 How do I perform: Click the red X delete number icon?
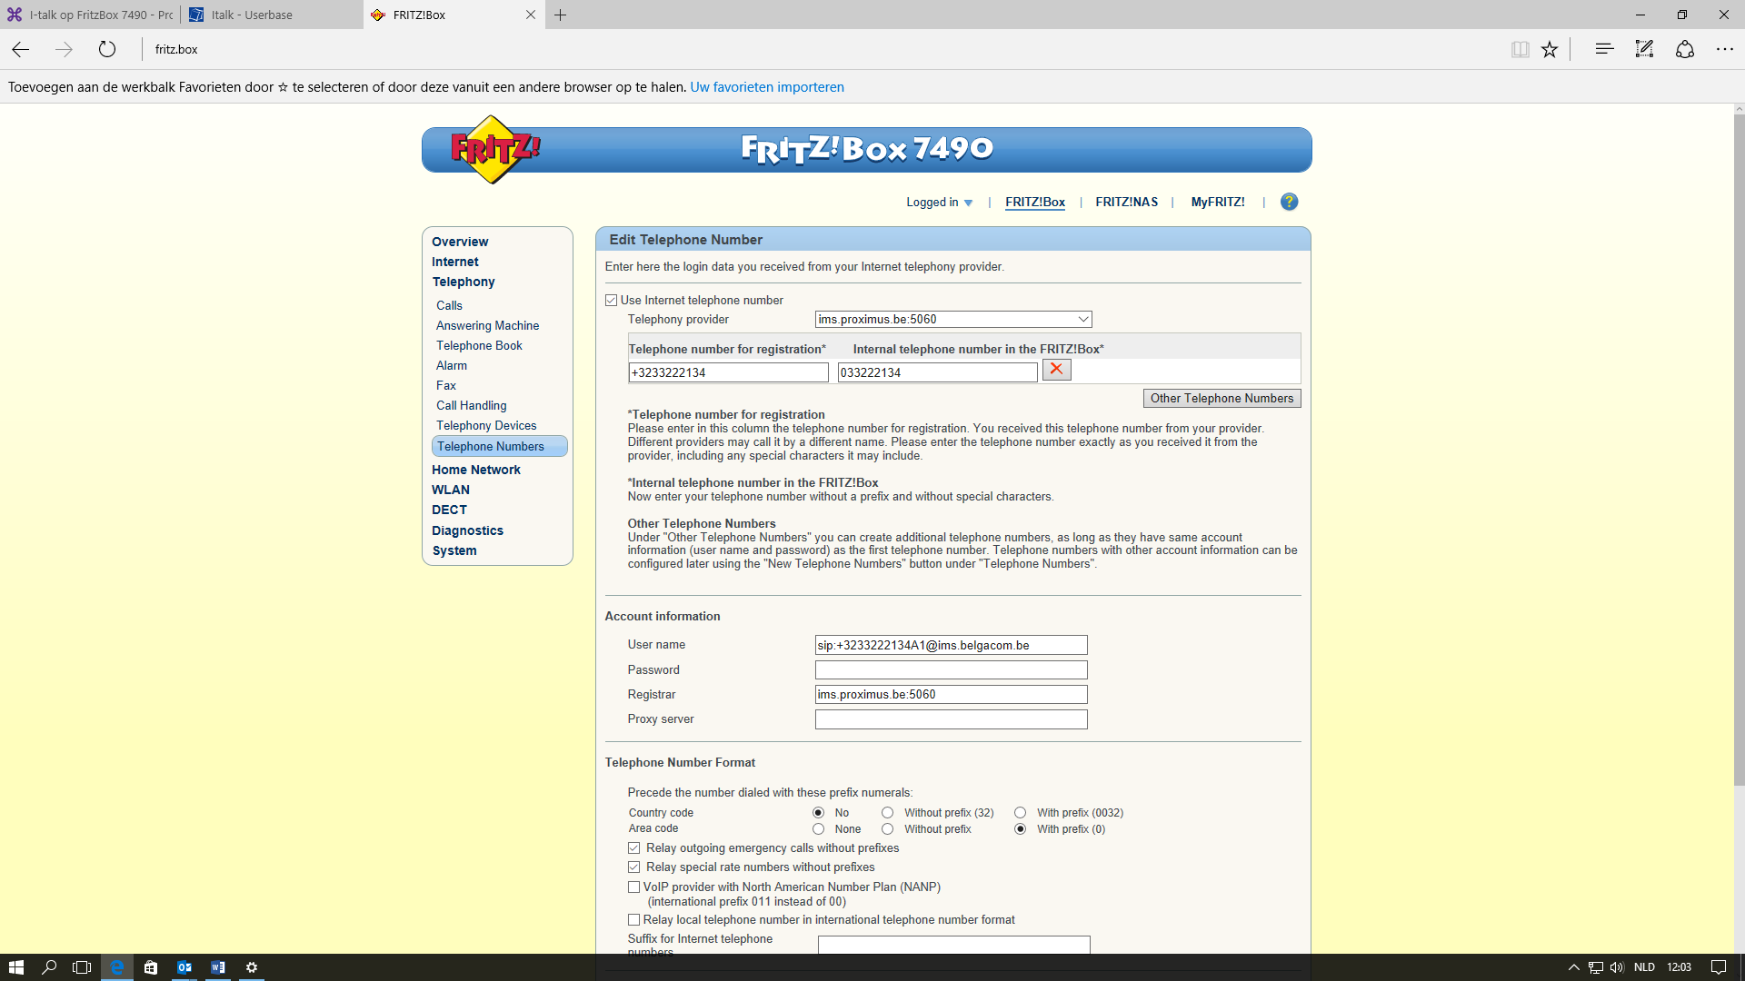[x=1056, y=370]
